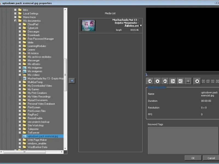
Task: Set mark-in point icon
Action: click(x=173, y=81)
